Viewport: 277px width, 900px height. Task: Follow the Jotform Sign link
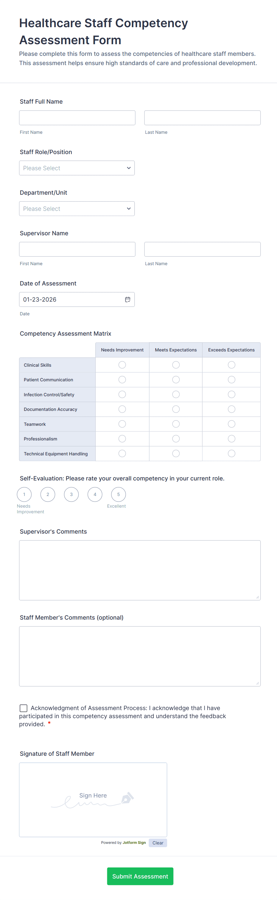(134, 842)
